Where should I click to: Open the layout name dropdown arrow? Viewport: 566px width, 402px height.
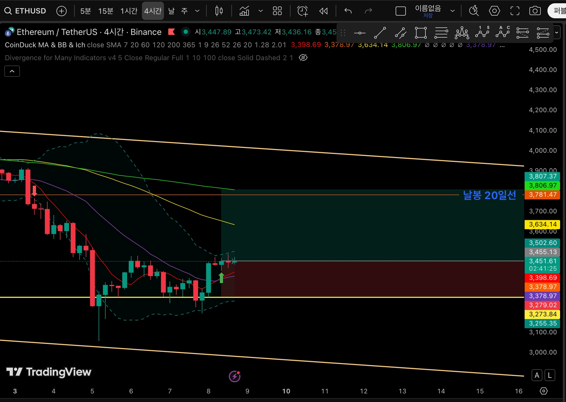[x=452, y=11]
